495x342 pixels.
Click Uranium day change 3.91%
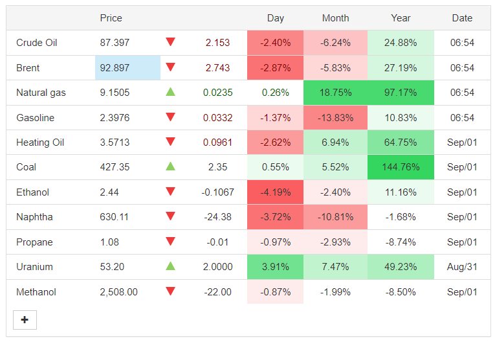(x=275, y=267)
